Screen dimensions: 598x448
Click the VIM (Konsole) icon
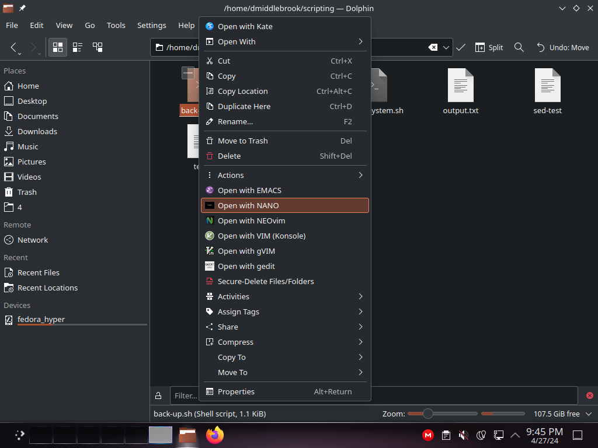point(210,236)
